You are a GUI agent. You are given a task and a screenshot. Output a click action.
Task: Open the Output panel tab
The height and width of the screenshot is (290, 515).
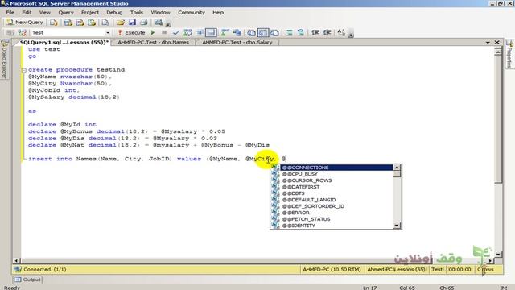point(28,280)
